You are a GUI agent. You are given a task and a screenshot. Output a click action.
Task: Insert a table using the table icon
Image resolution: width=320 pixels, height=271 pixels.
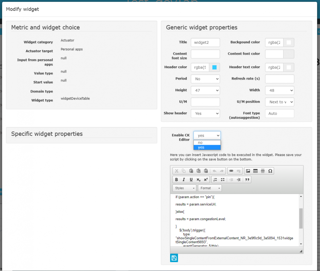[x=255, y=171]
